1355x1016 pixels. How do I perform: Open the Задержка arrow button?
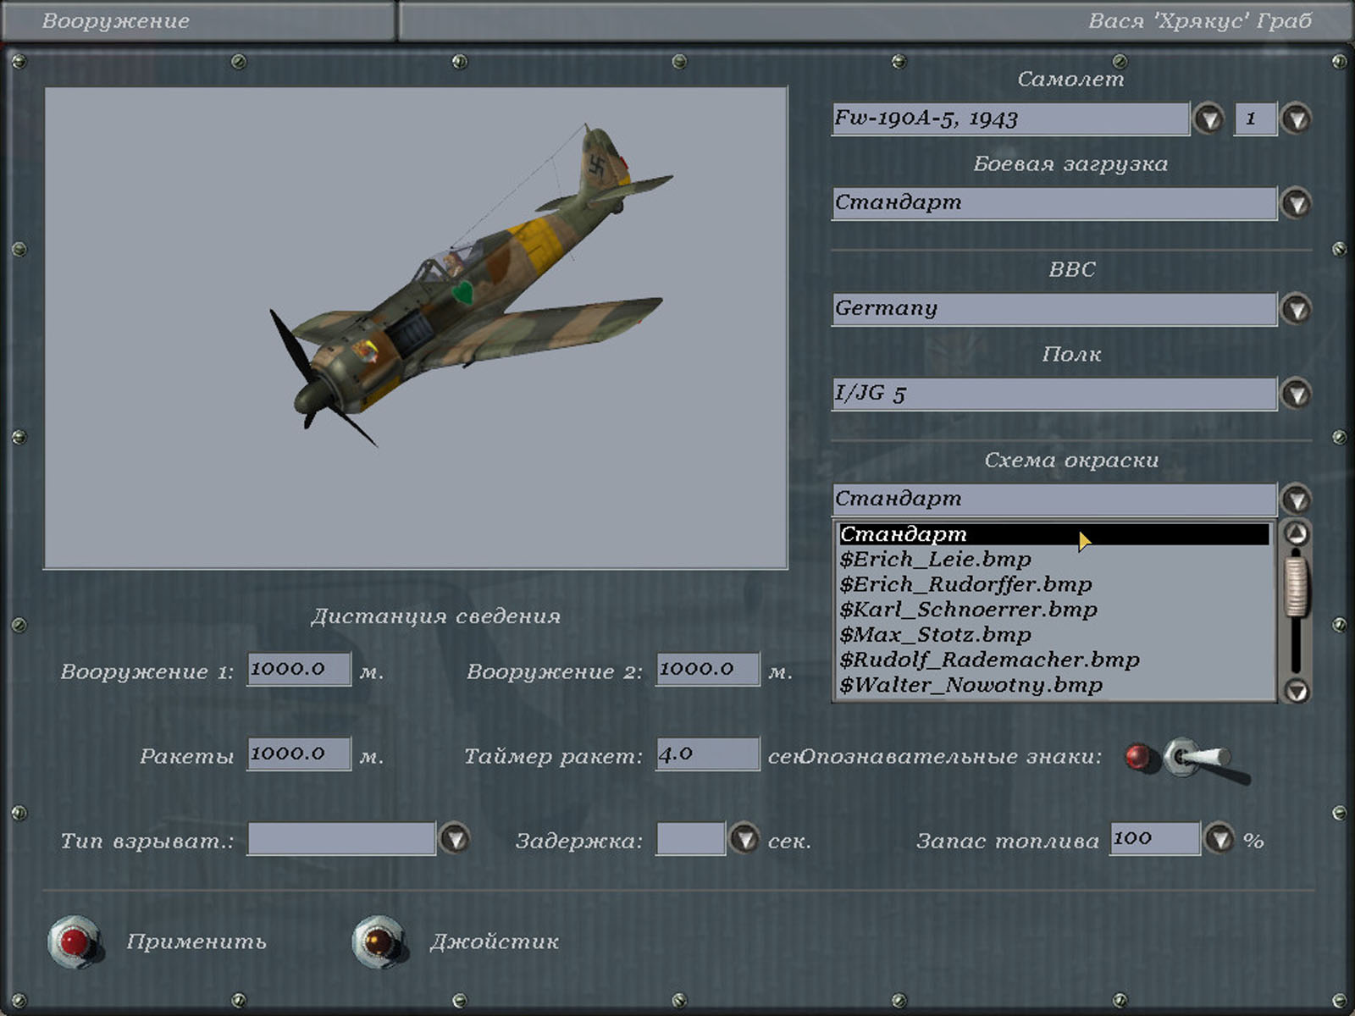pyautogui.click(x=744, y=839)
